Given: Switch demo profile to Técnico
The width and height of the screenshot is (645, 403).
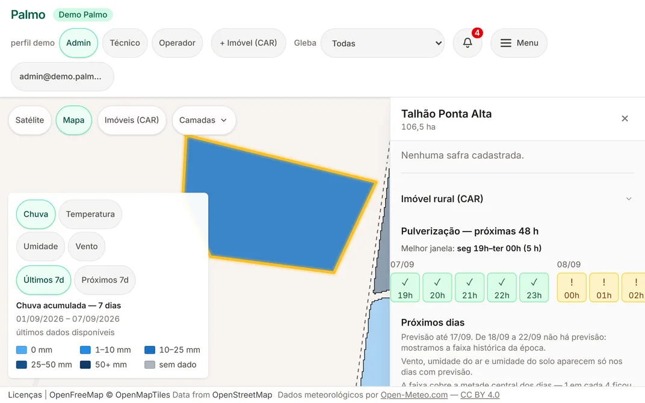Looking at the screenshot, I should 125,43.
